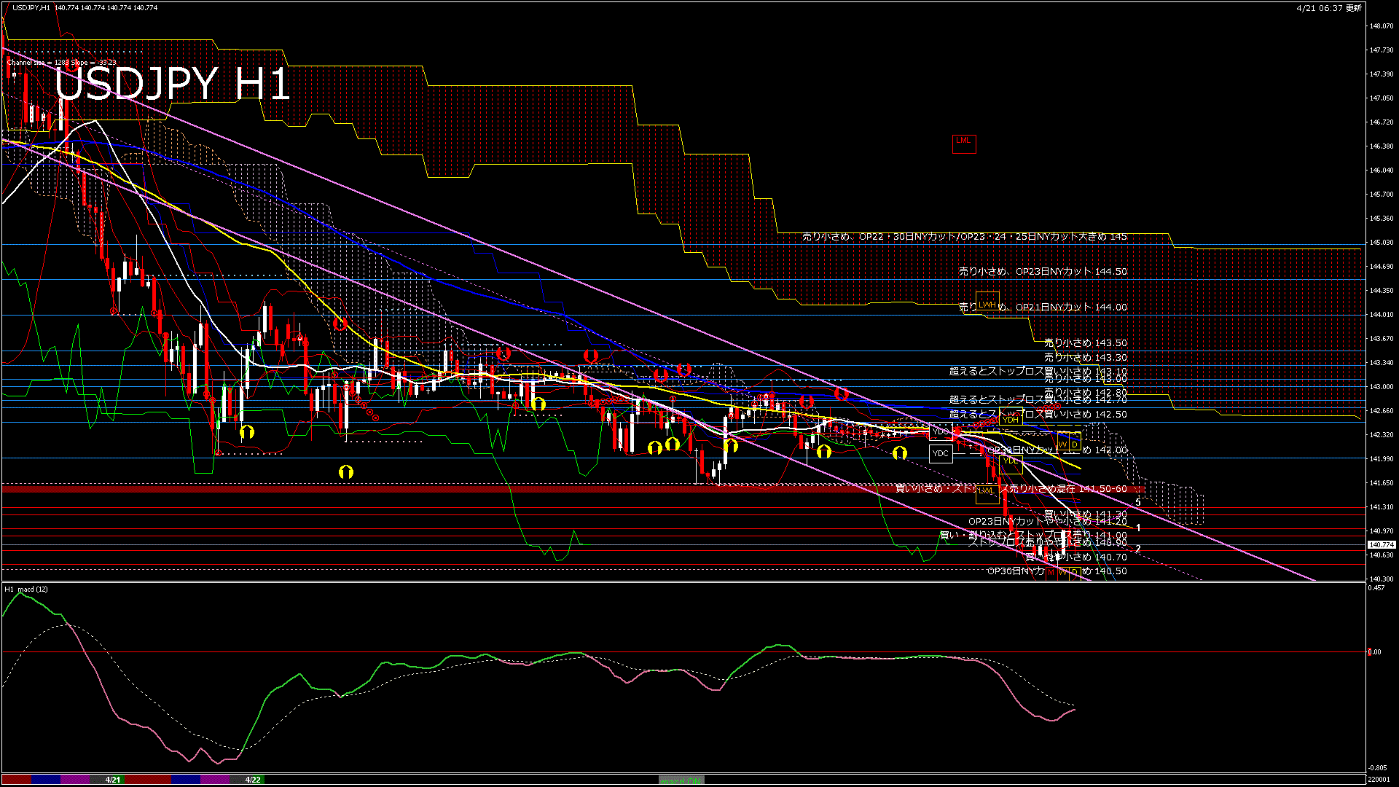Click 144.010 on the price scale
The height and width of the screenshot is (787, 1399).
click(1382, 315)
